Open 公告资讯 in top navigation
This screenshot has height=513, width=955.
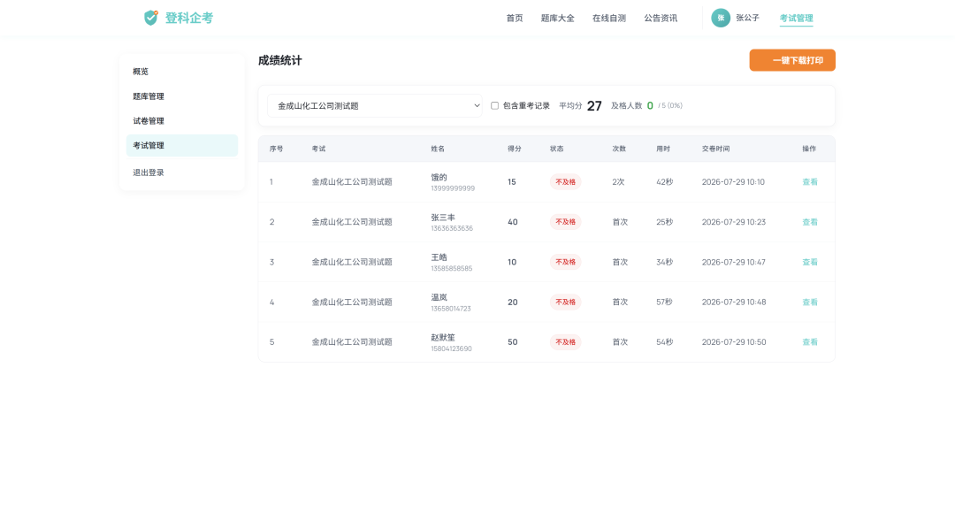tap(661, 18)
